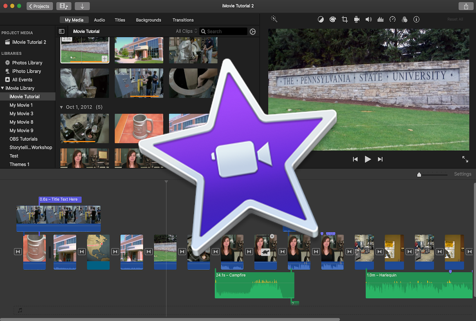The width and height of the screenshot is (476, 321).
Task: Open Clip Filter and Audio Effects icon
Action: [404, 20]
